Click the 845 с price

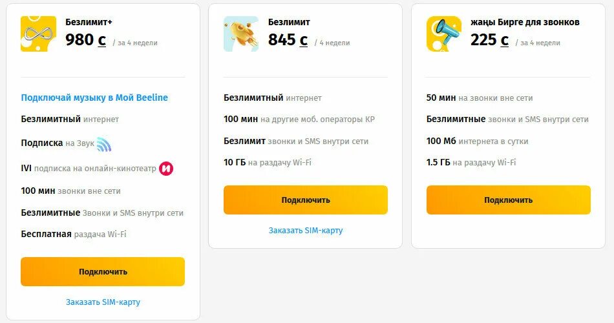pyautogui.click(x=288, y=40)
